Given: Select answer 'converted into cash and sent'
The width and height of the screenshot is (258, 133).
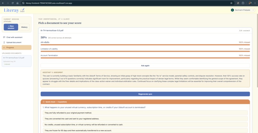Looking at the screenshot, I should tap(145, 119).
